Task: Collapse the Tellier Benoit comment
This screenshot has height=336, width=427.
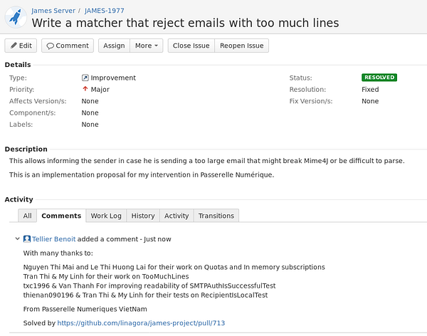Action: 18,239
